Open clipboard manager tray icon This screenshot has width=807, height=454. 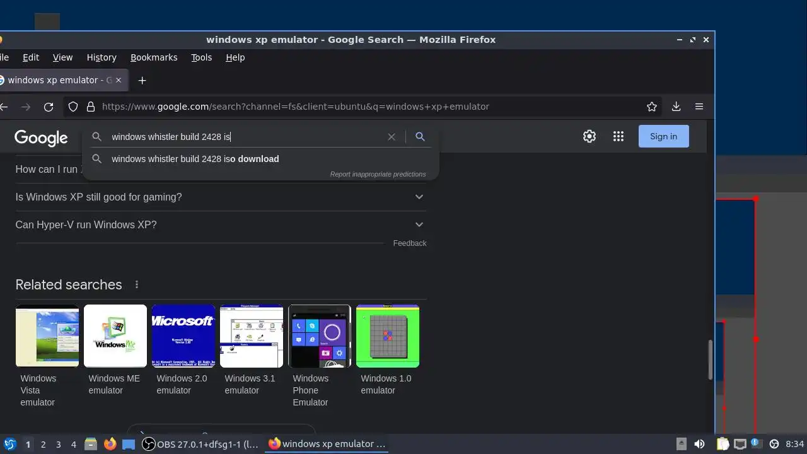pyautogui.click(x=723, y=444)
